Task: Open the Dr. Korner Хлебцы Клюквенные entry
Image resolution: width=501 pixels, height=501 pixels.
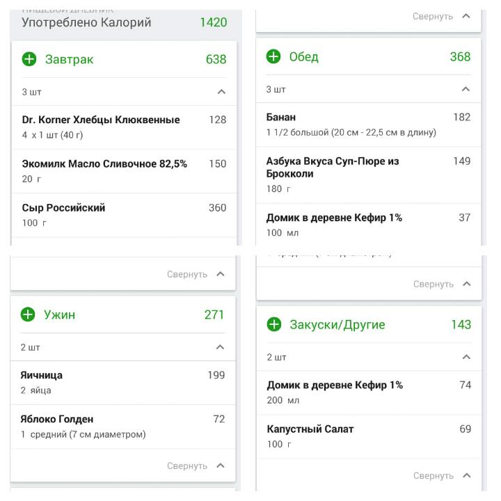Action: click(101, 127)
